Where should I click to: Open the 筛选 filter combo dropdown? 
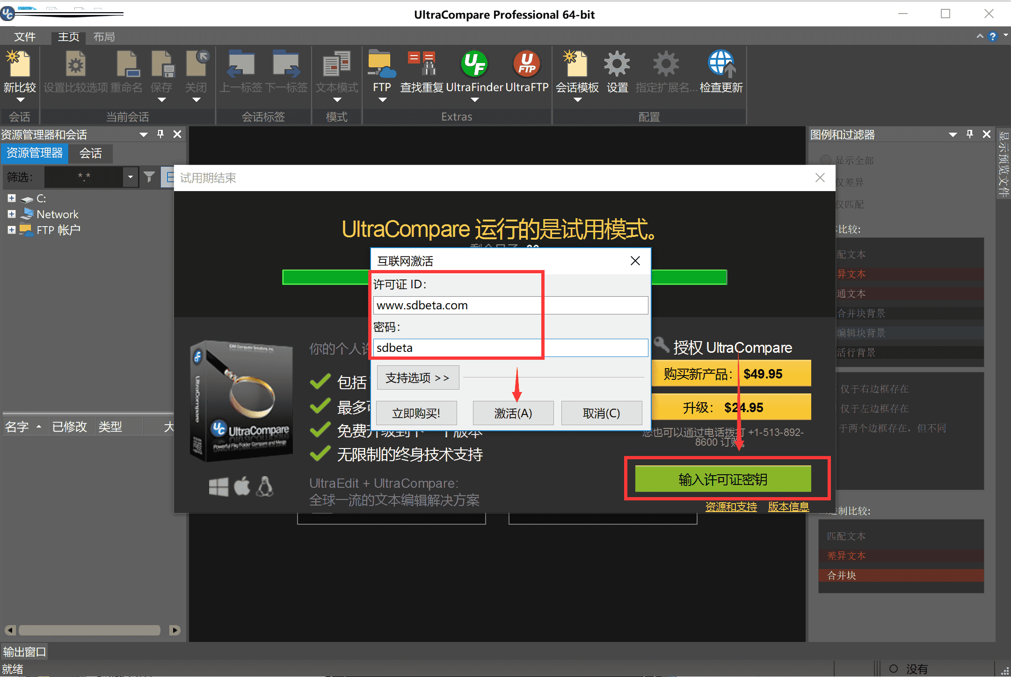click(131, 177)
